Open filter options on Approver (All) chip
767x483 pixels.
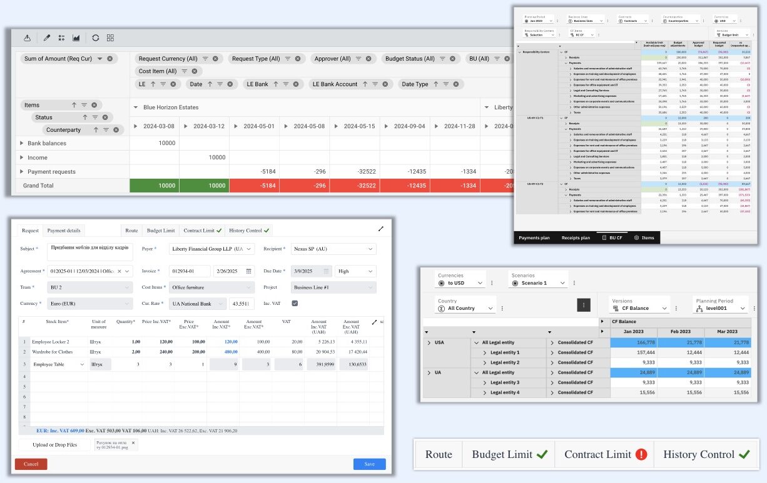click(x=358, y=59)
